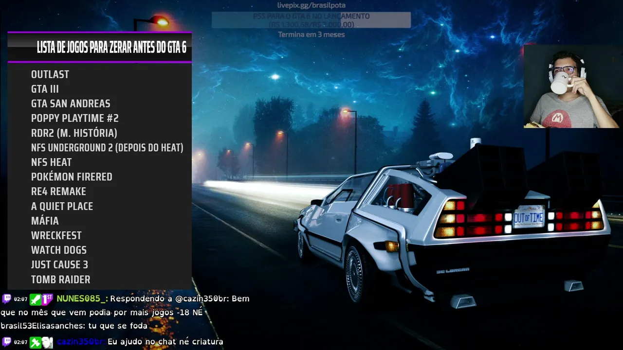The image size is (623, 350).
Task: Click the Twitch icon beside NUNES085_ message
Action: [x=6, y=299]
